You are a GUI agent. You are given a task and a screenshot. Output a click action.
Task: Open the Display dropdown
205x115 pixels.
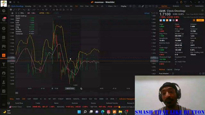click(x=124, y=6)
